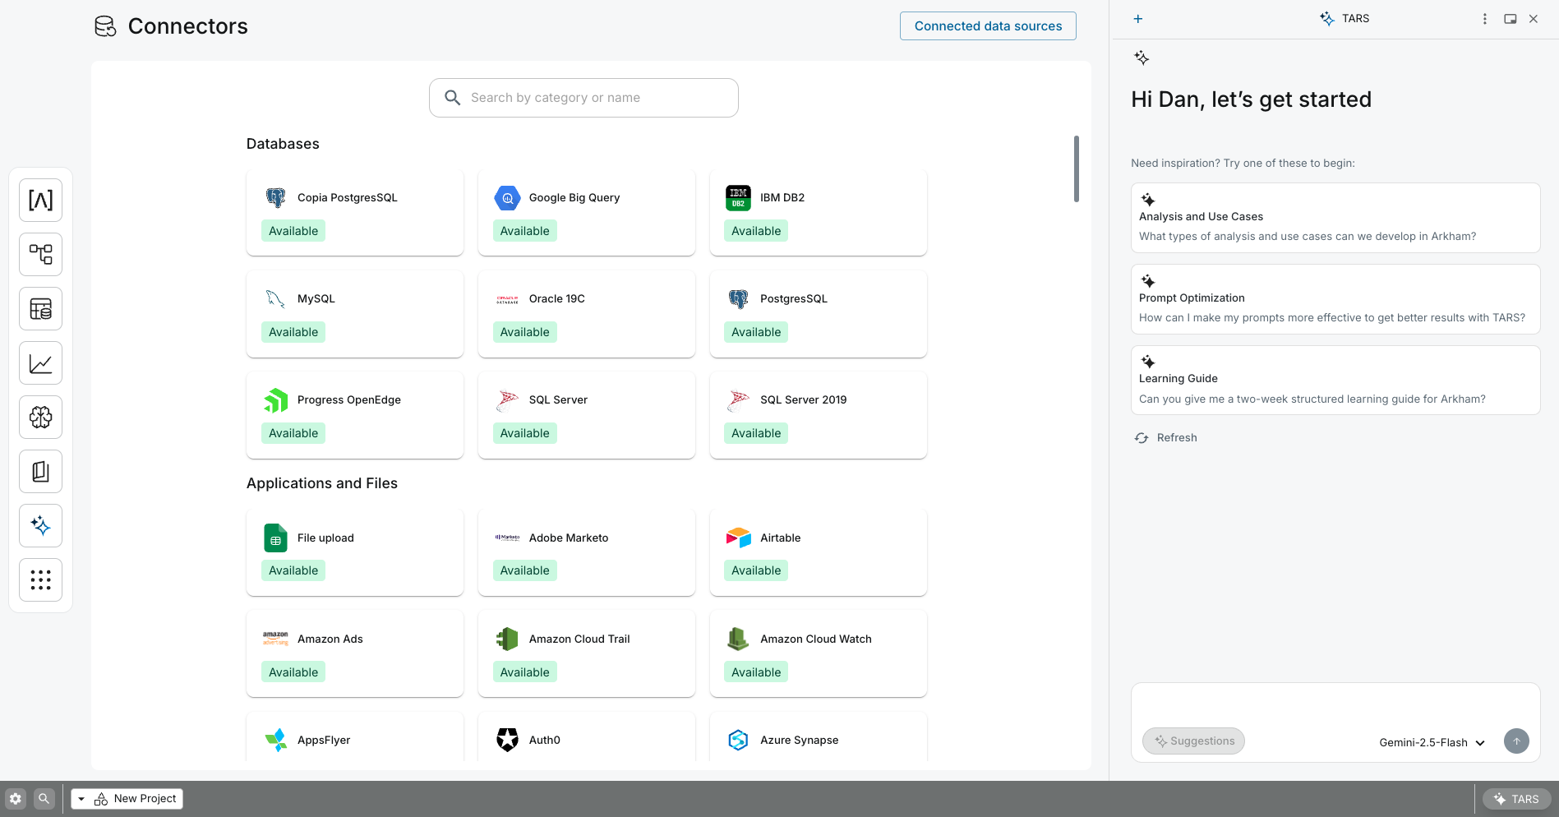
Task: Click the Databases section heading
Action: 283,144
